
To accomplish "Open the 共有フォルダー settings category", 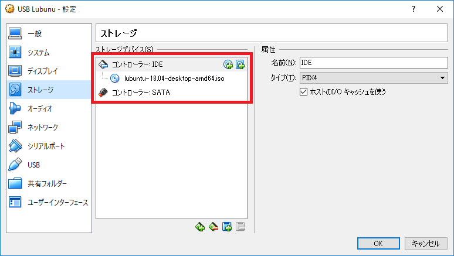I will pyautogui.click(x=49, y=184).
